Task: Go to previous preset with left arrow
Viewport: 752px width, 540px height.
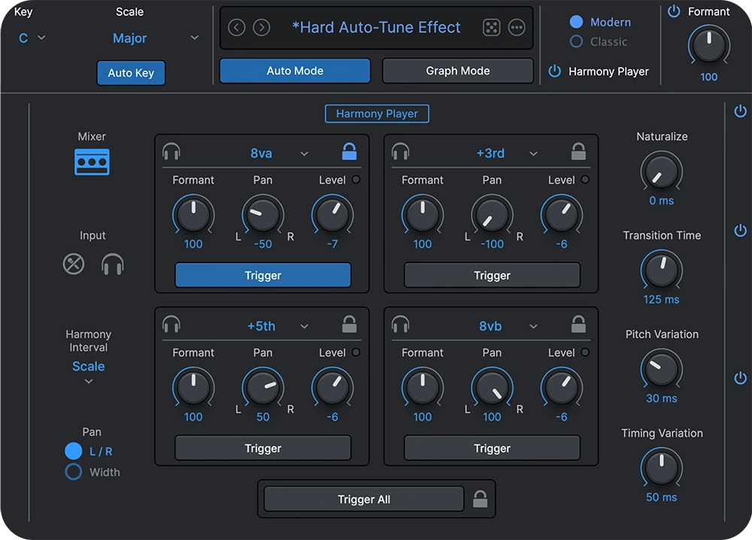Action: click(x=237, y=28)
